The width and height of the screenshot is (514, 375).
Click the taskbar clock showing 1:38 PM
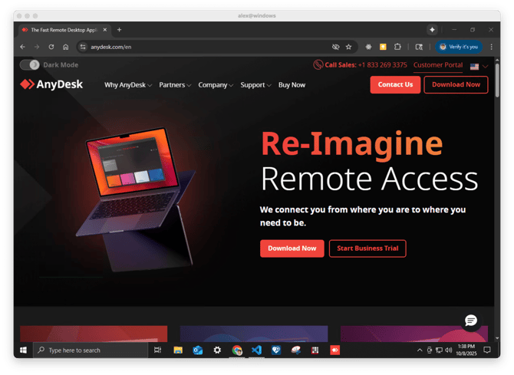pyautogui.click(x=466, y=350)
